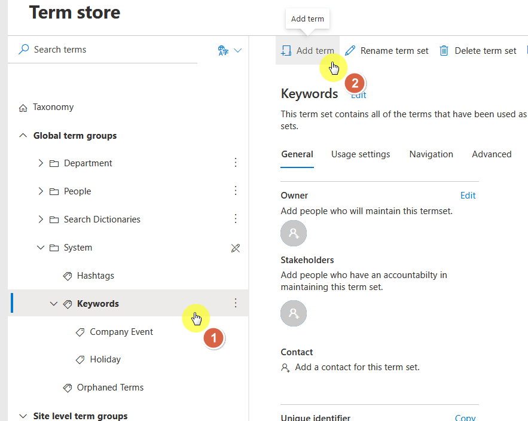Click the Delete trash can icon
This screenshot has height=421, width=528.
pyautogui.click(x=444, y=50)
